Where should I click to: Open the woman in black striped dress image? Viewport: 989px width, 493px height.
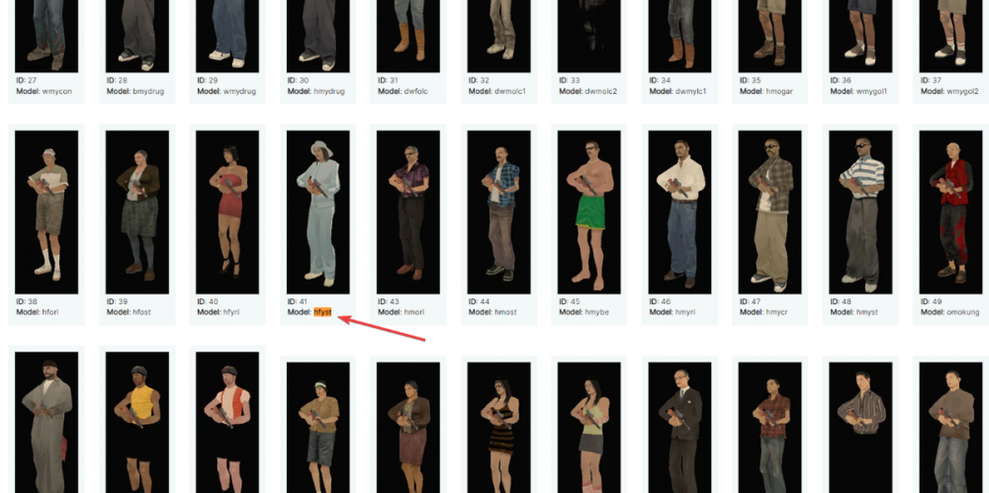pyautogui.click(x=498, y=428)
